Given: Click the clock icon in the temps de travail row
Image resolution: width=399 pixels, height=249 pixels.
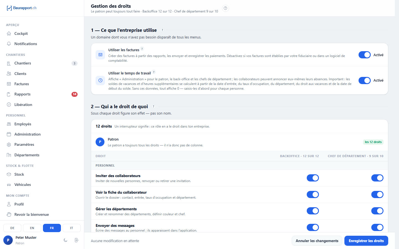Looking at the screenshot, I should (100, 80).
